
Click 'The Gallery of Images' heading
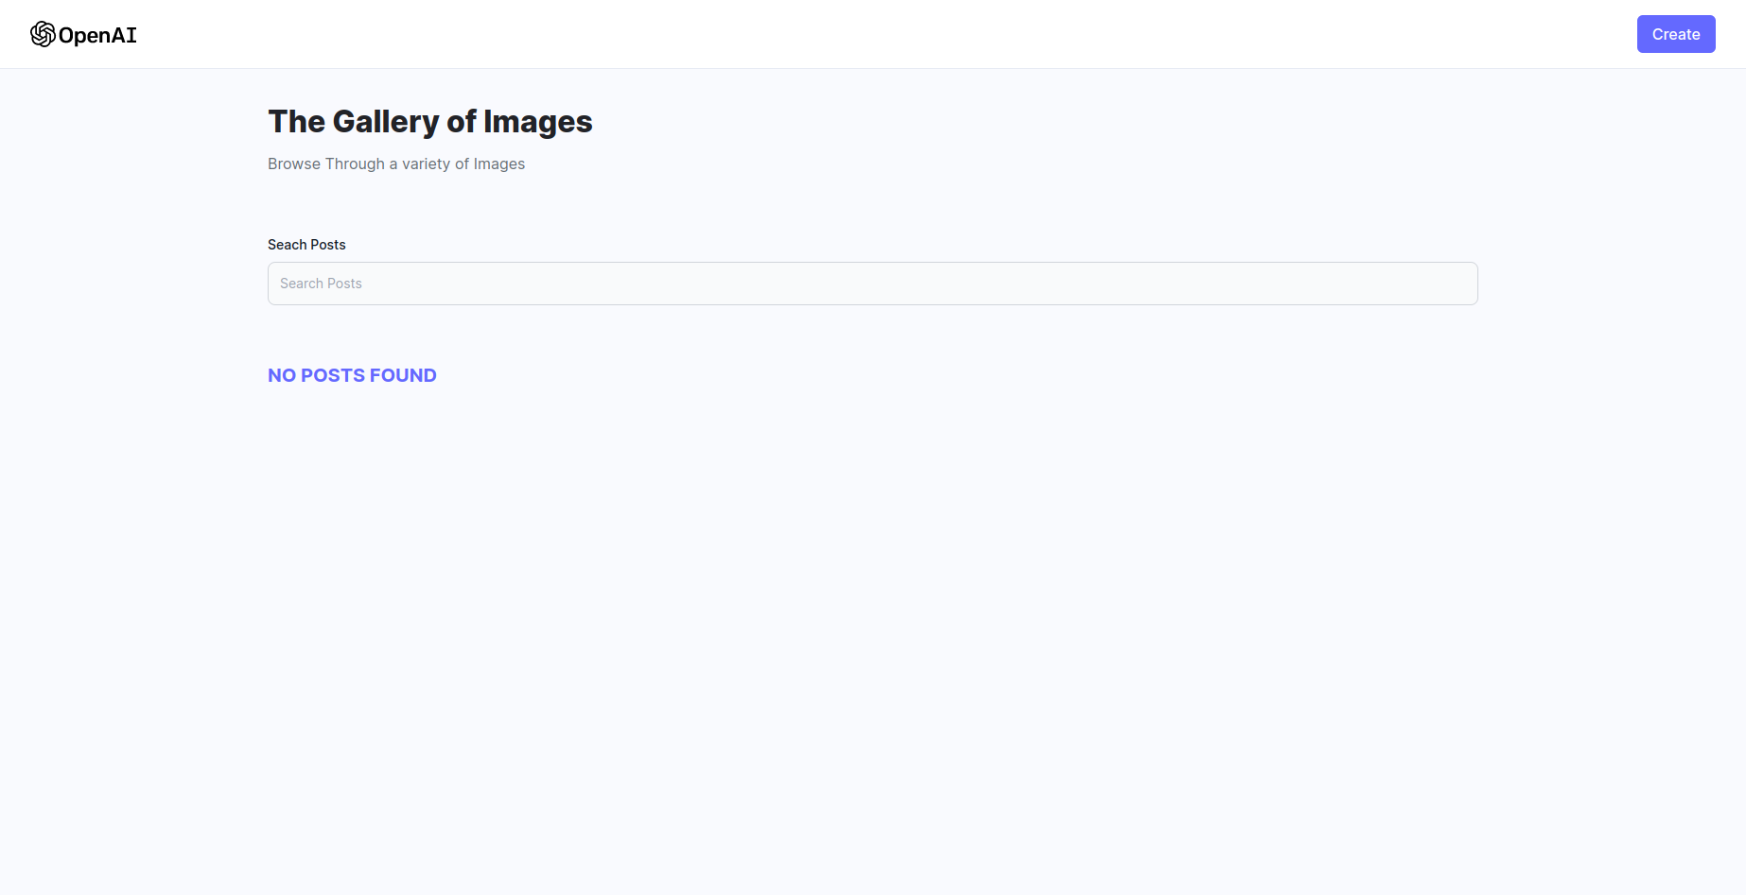[x=430, y=121]
